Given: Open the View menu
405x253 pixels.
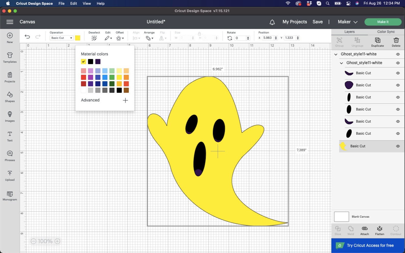Looking at the screenshot, I should 87,4.
